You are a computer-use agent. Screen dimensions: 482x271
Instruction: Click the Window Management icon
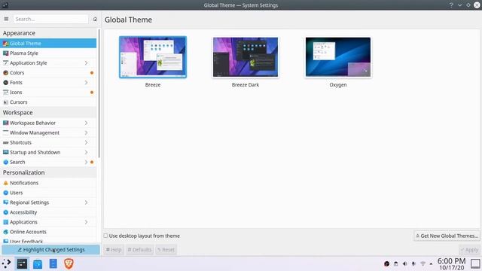click(5, 132)
